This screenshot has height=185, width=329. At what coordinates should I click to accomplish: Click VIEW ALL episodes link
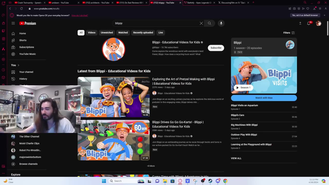point(236,158)
